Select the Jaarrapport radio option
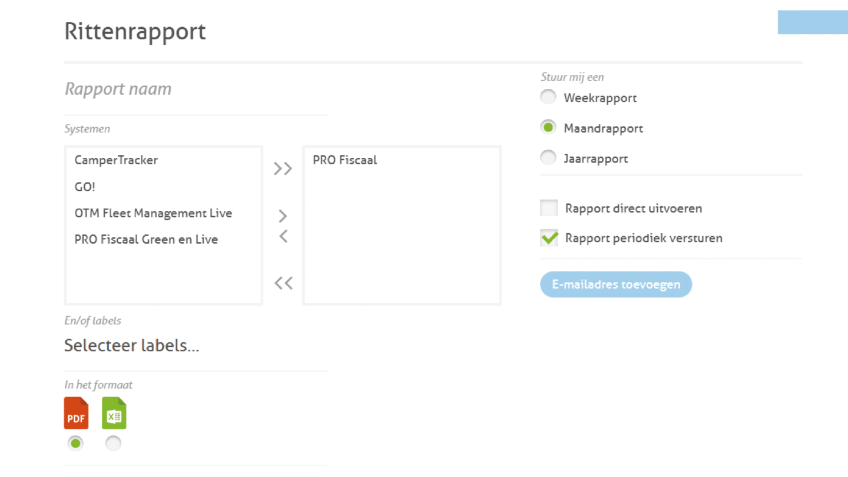848x477 pixels. pyautogui.click(x=548, y=158)
